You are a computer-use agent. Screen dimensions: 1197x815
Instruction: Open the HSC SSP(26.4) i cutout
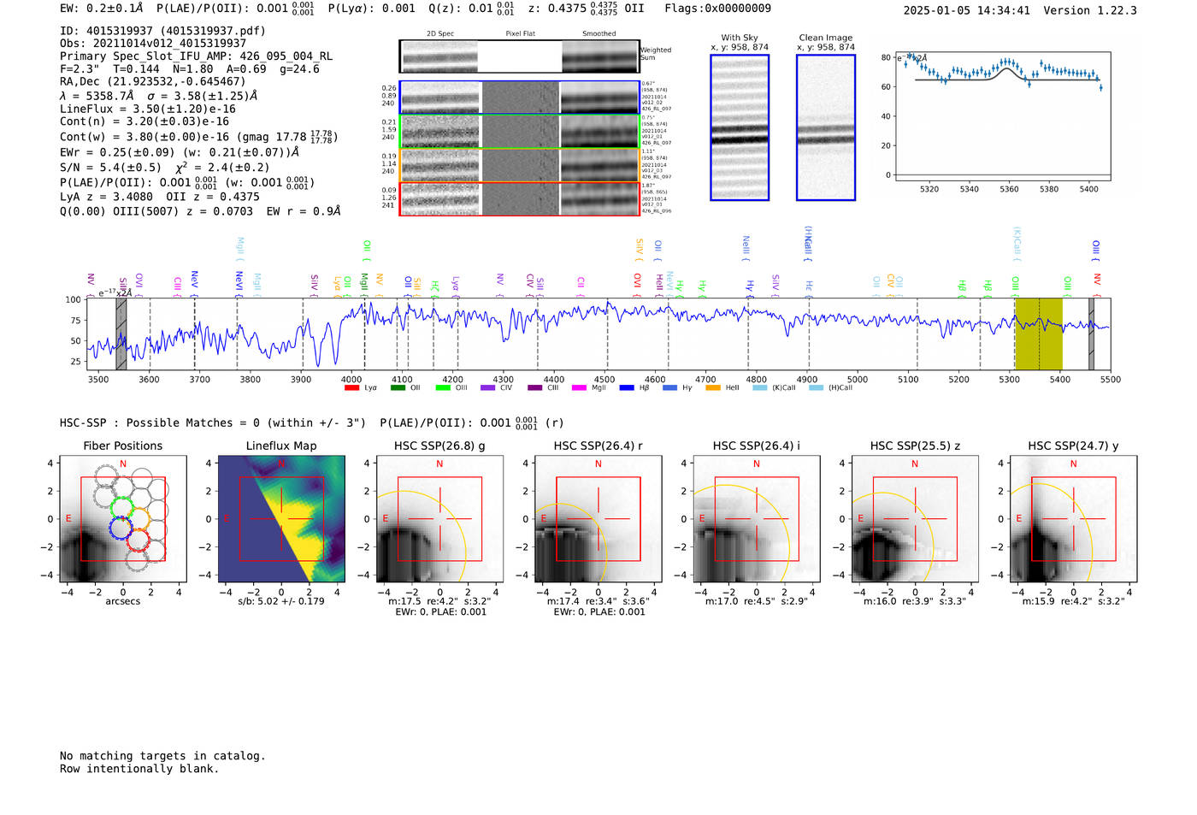pyautogui.click(x=757, y=519)
